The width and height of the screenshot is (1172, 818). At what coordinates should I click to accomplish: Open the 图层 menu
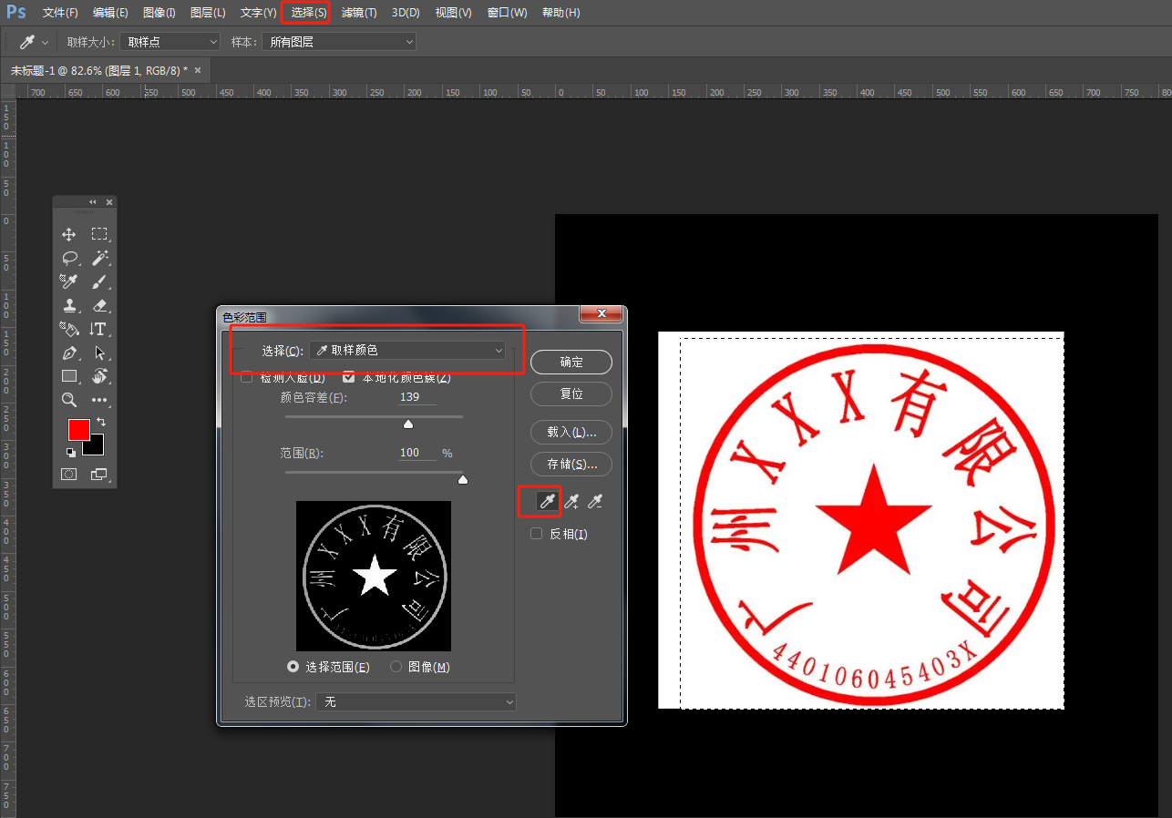(208, 13)
